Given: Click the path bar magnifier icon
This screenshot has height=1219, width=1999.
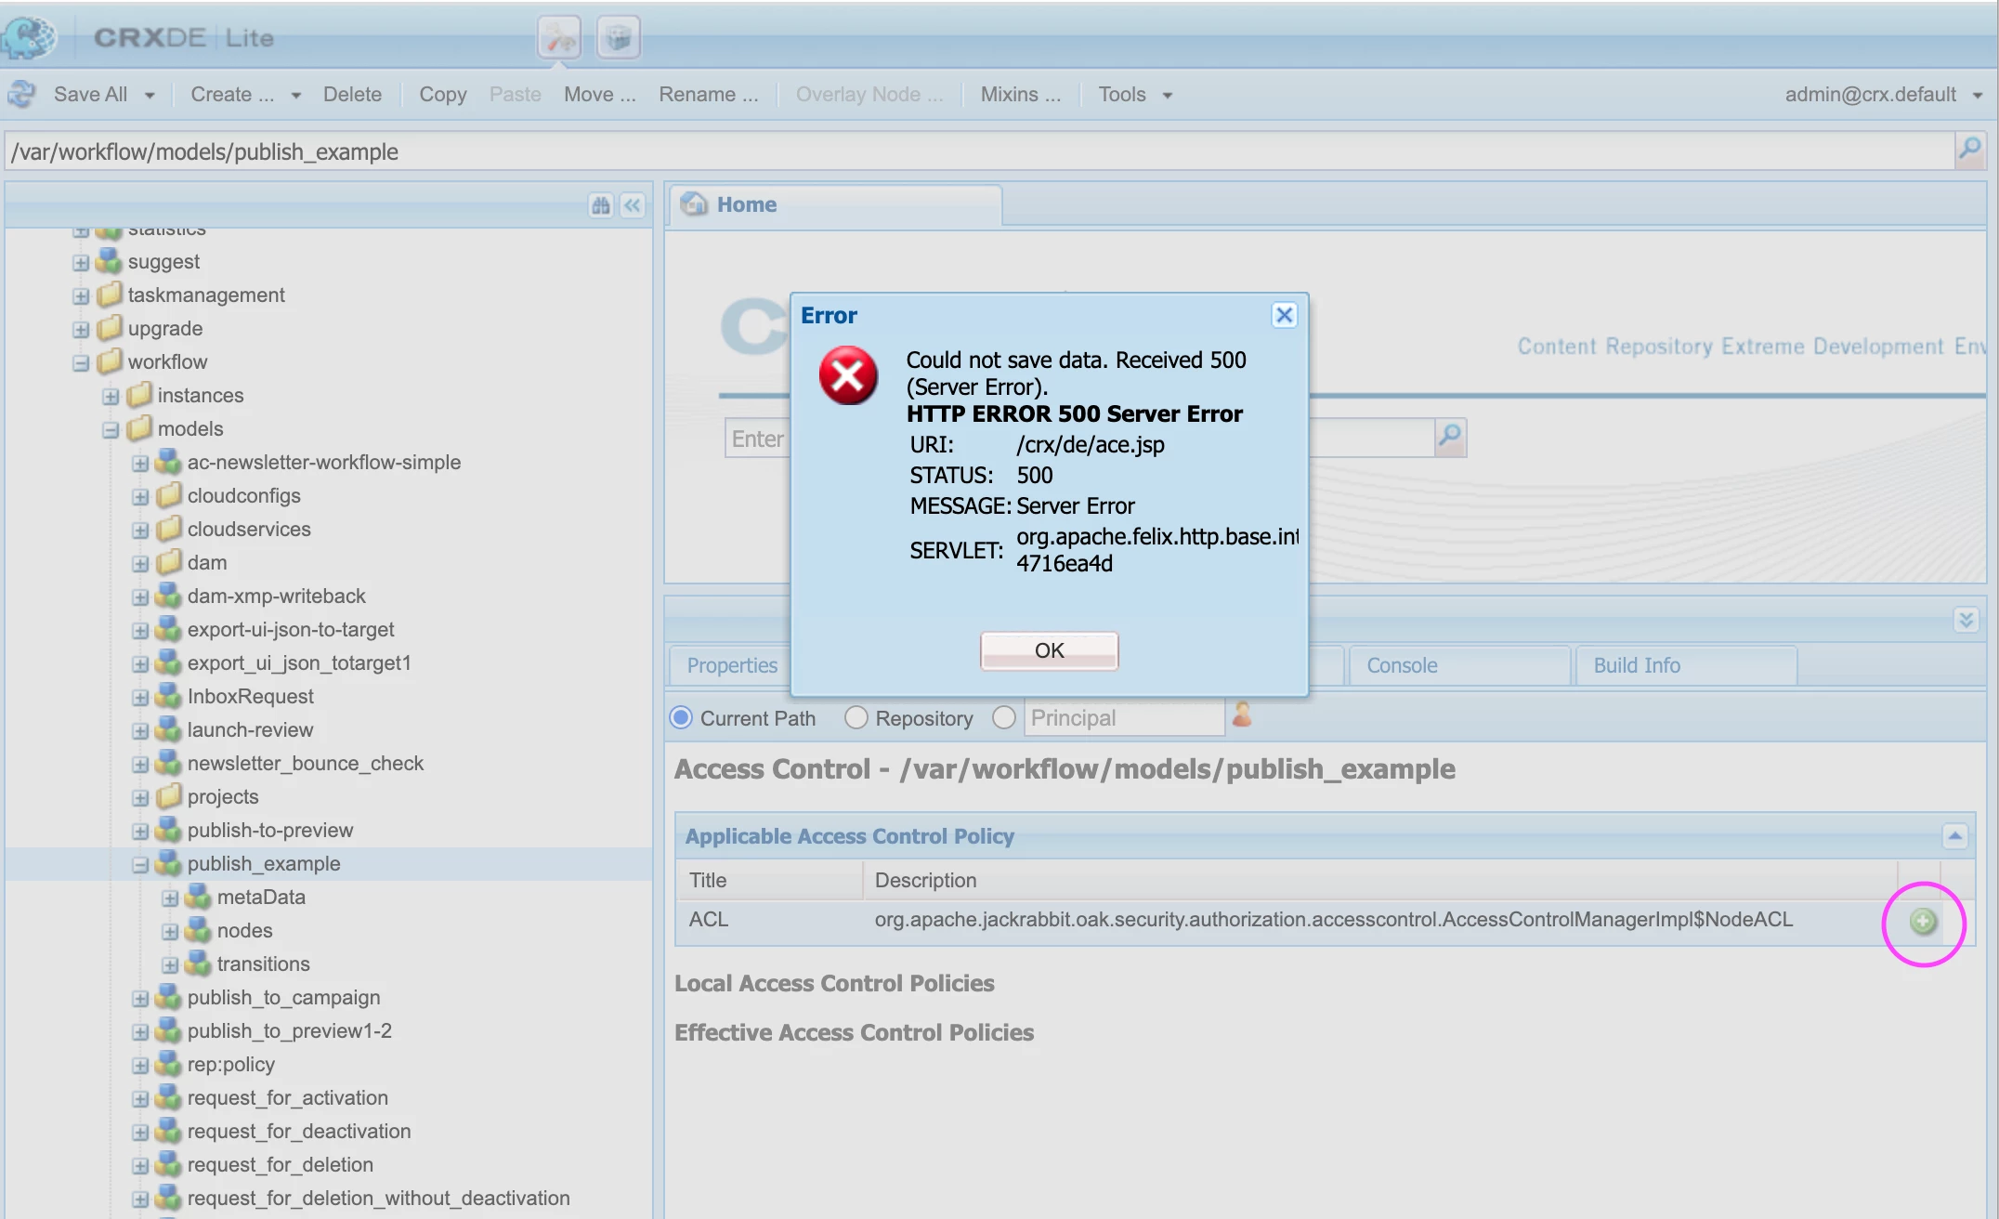Looking at the screenshot, I should click(1969, 150).
